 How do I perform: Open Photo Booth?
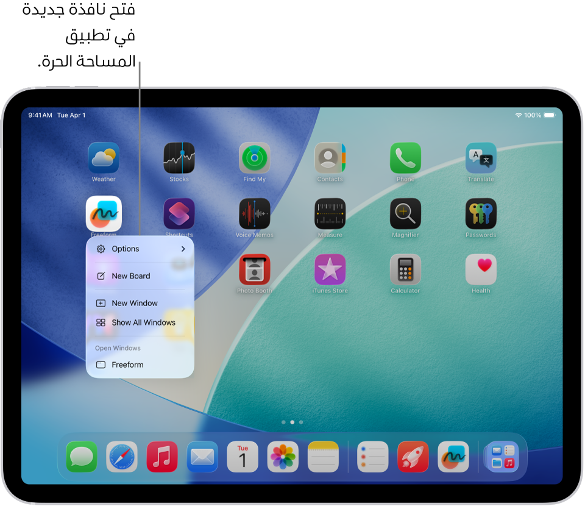coord(254,268)
